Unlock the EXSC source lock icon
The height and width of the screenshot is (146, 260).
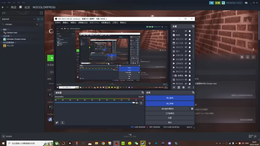coord(190,35)
